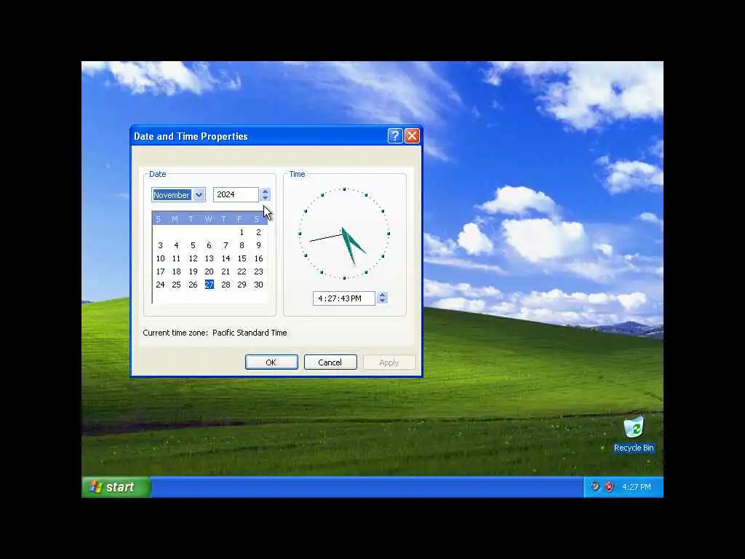Click the Apply button
The width and height of the screenshot is (745, 559).
[x=389, y=362]
